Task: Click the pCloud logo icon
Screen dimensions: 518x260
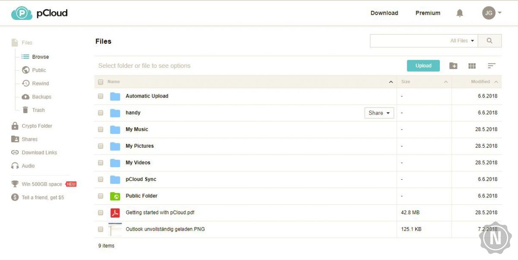Action: tap(22, 13)
